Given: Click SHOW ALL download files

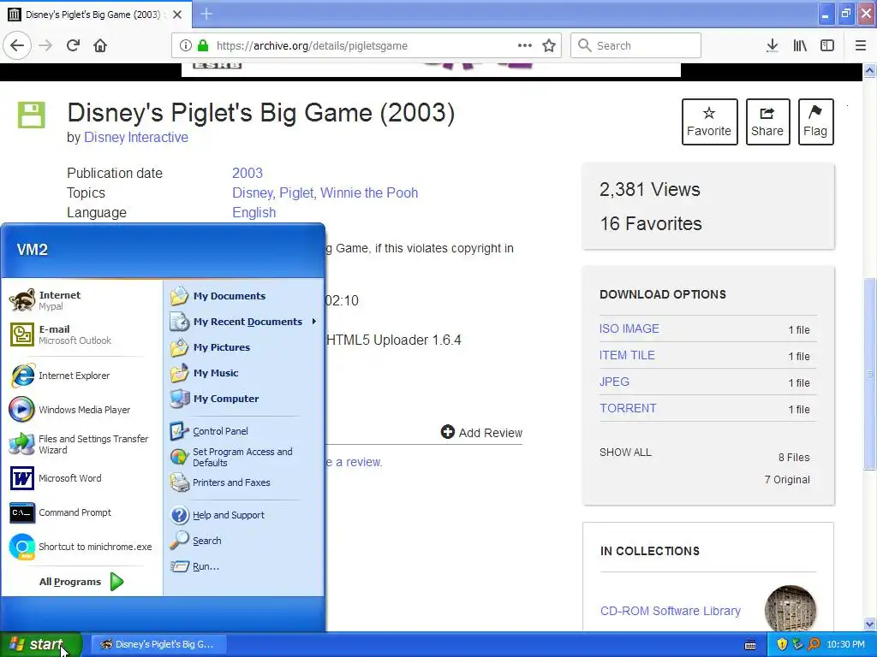Looking at the screenshot, I should pyautogui.click(x=625, y=453).
